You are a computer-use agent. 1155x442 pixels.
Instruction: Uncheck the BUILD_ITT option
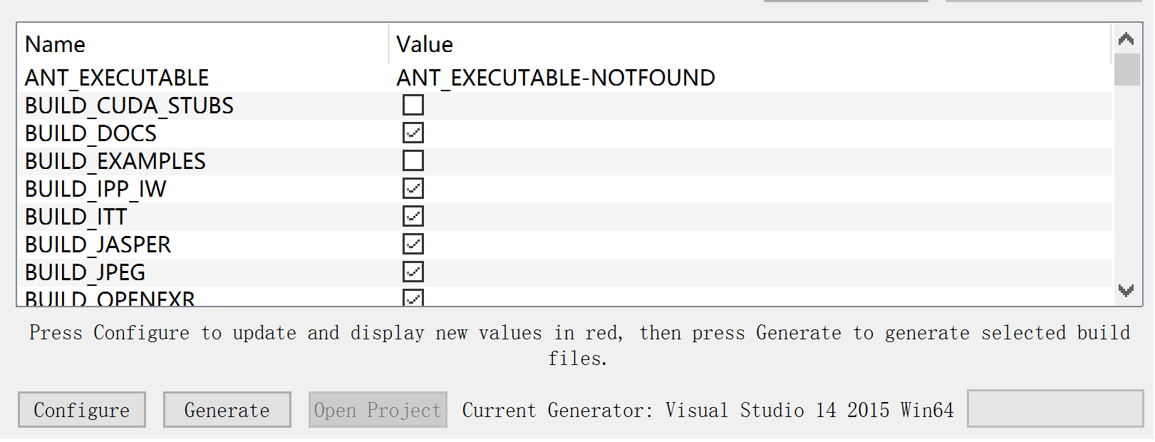pos(413,216)
